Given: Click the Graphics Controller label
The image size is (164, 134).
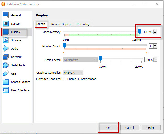Looking at the screenshot, I should click(x=49, y=73).
